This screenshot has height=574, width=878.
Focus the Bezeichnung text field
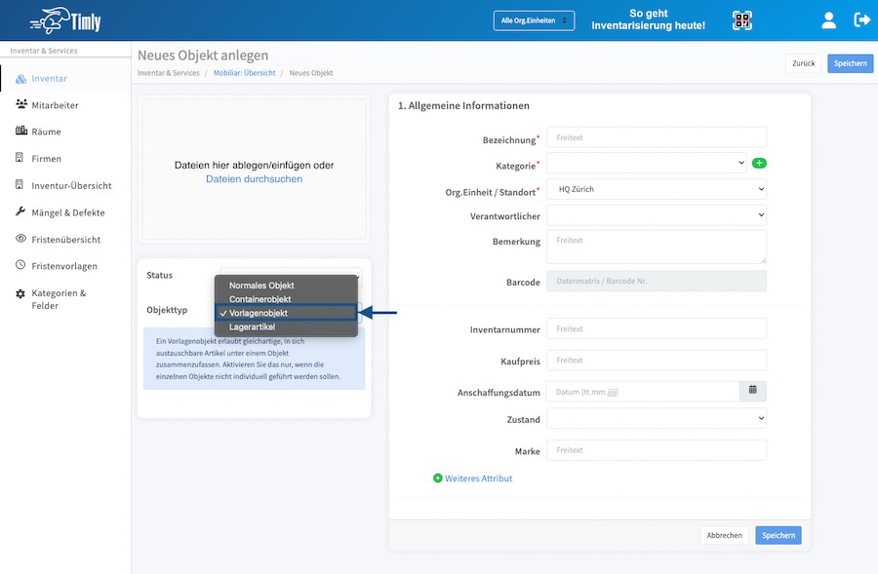coord(657,137)
